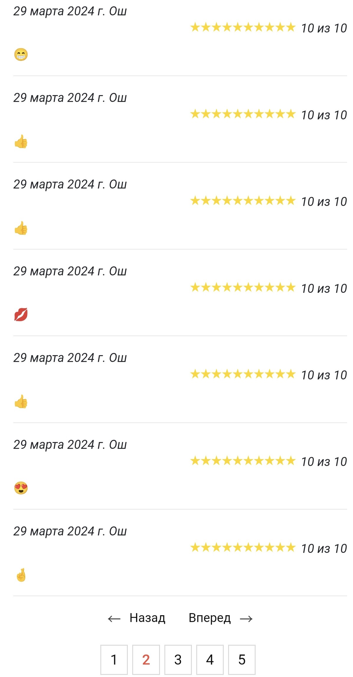Open page 3 of reviews
This screenshot has width=353, height=677.
point(178,660)
